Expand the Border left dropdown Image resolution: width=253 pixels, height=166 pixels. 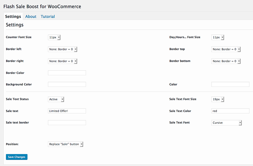click(62, 49)
